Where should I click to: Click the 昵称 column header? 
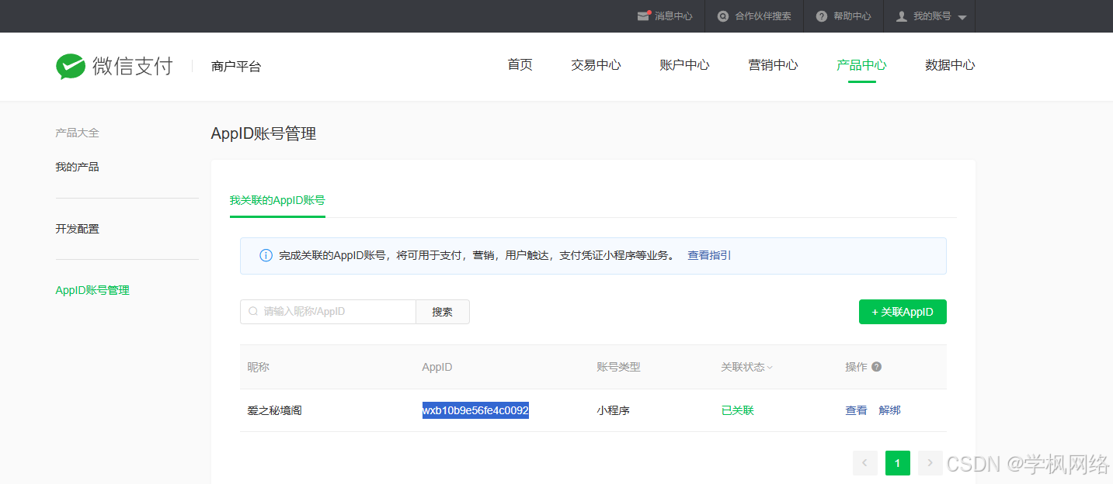tap(258, 367)
